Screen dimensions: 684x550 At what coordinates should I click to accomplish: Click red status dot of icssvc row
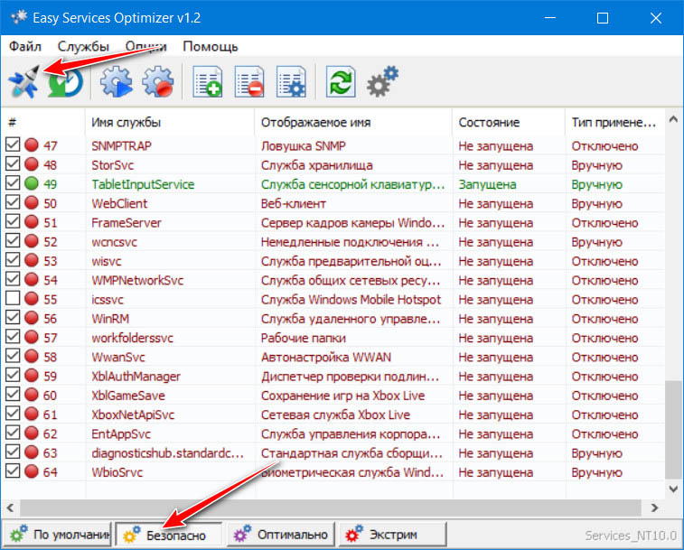(32, 299)
